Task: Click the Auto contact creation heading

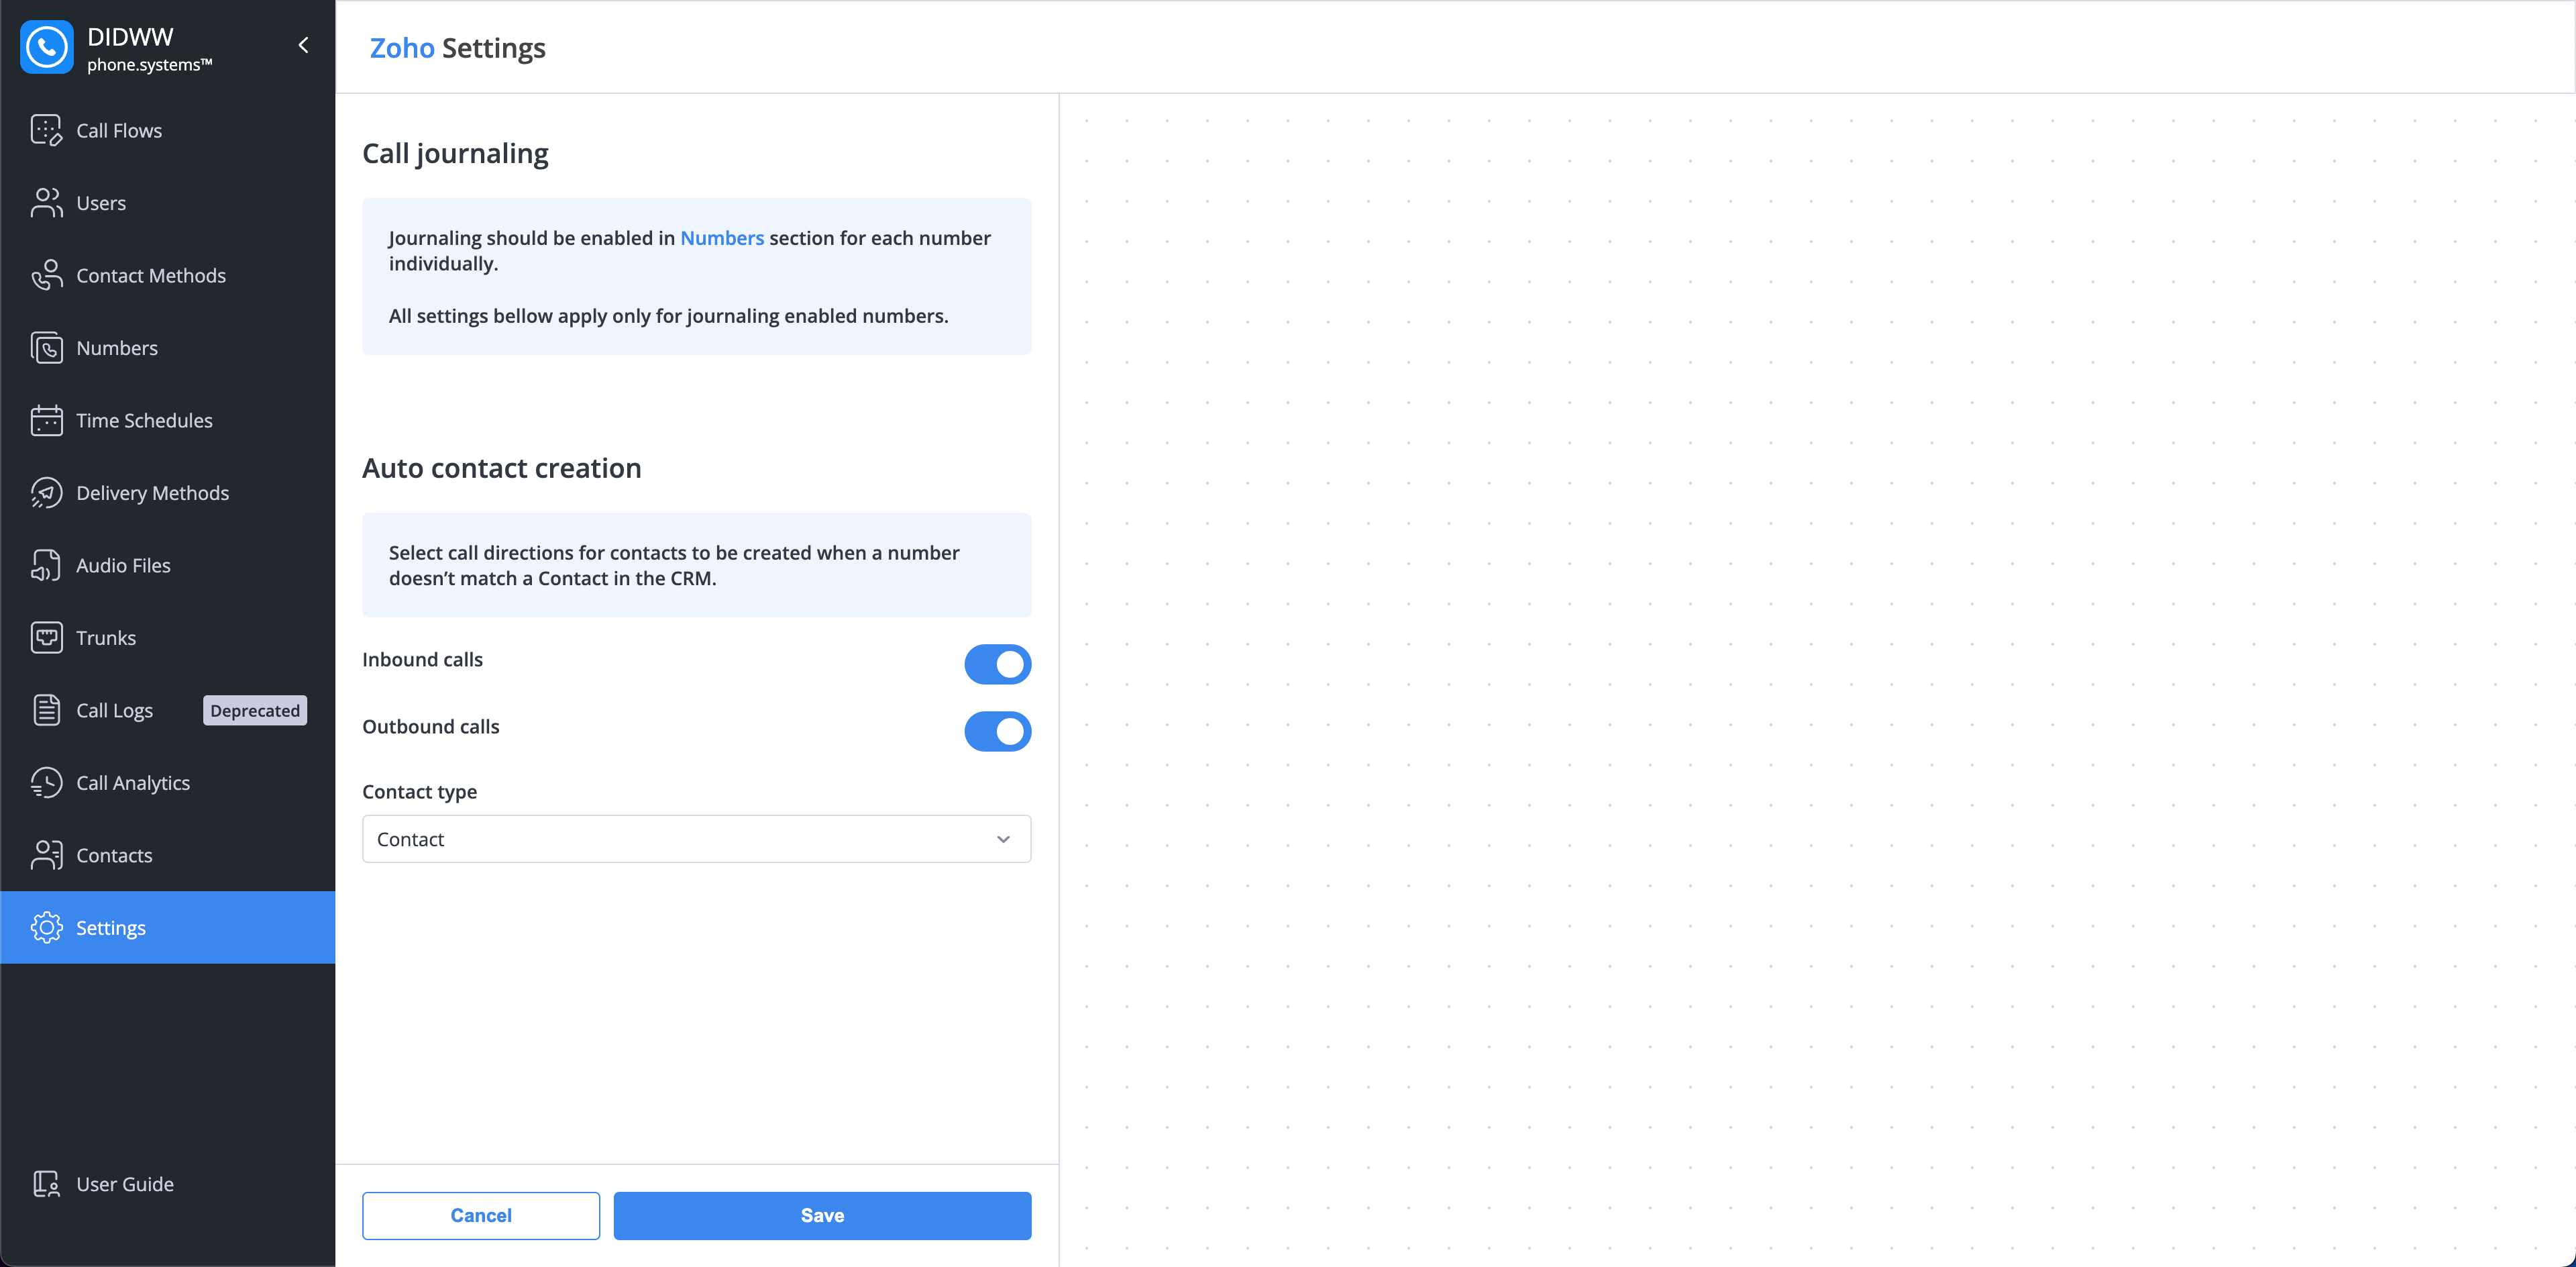Action: click(502, 468)
